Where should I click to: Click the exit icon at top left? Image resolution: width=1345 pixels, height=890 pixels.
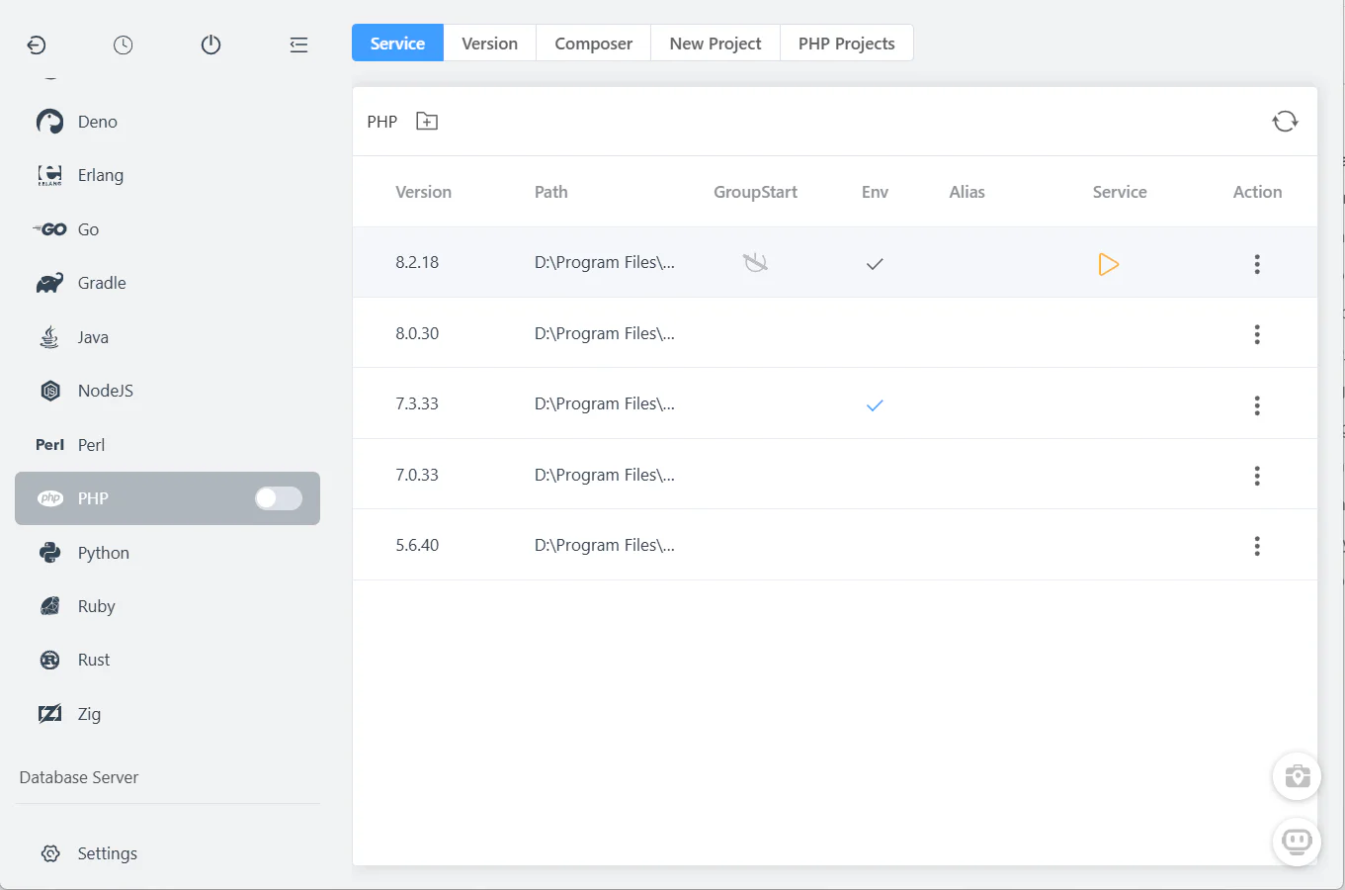pos(37,44)
